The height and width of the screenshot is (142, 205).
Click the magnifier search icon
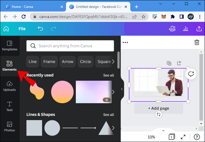[33, 46]
